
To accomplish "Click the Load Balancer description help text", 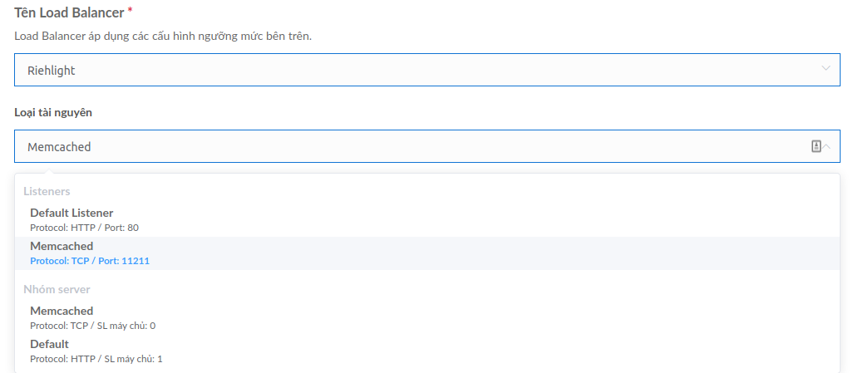I will pyautogui.click(x=163, y=37).
